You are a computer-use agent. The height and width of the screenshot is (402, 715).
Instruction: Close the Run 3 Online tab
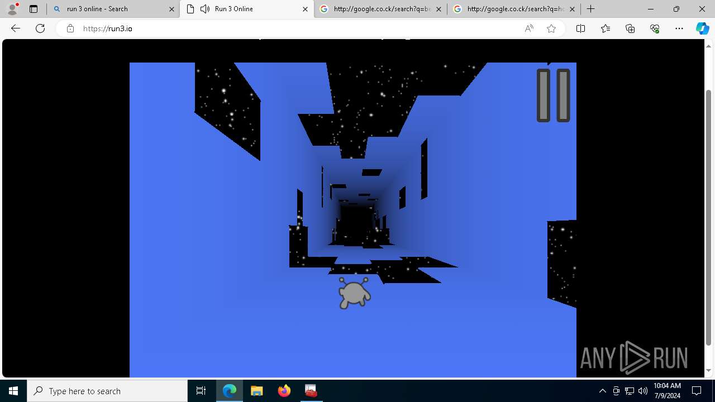(x=305, y=9)
